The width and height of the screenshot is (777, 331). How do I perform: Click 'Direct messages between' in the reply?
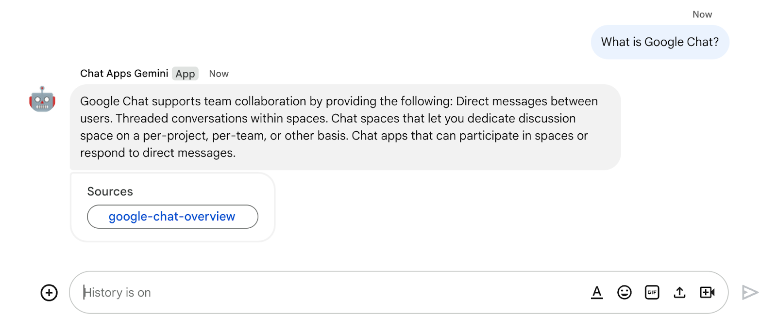[527, 101]
